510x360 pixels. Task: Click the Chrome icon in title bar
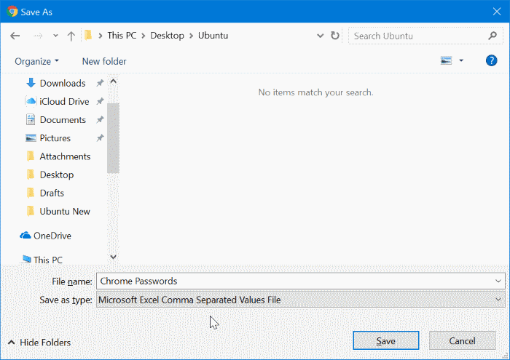click(12, 12)
